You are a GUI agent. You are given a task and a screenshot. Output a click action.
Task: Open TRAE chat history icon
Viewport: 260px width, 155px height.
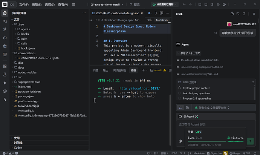[x=238, y=14]
